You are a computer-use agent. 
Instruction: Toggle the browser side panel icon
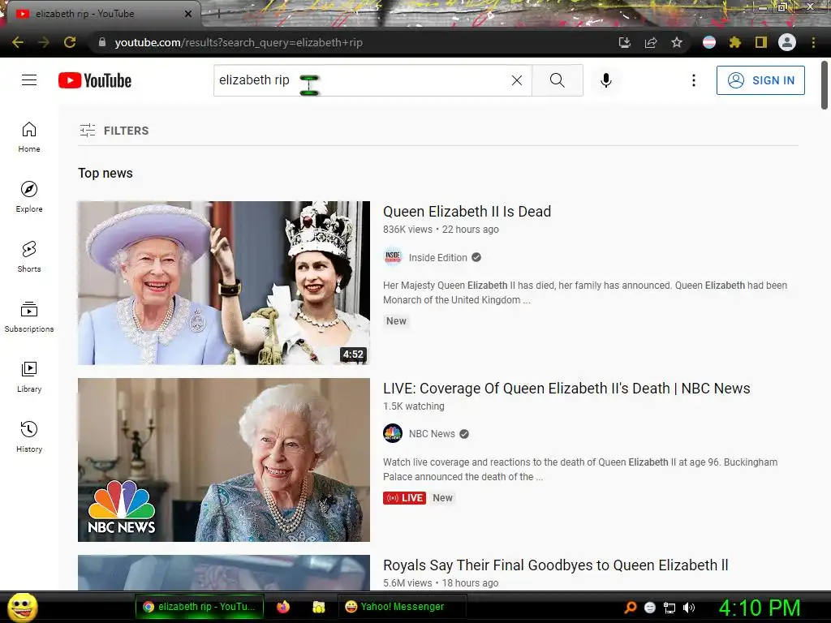click(760, 42)
